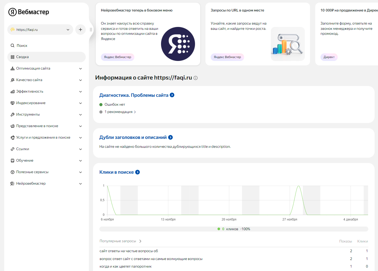Image resolution: width=378 pixels, height=271 pixels.
Task: Toggle the кликов legend green dot
Action: coord(219,229)
